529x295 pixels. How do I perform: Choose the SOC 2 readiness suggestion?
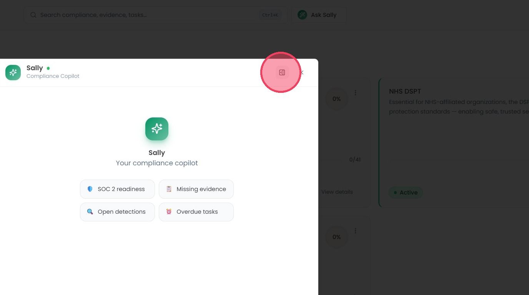click(117, 189)
